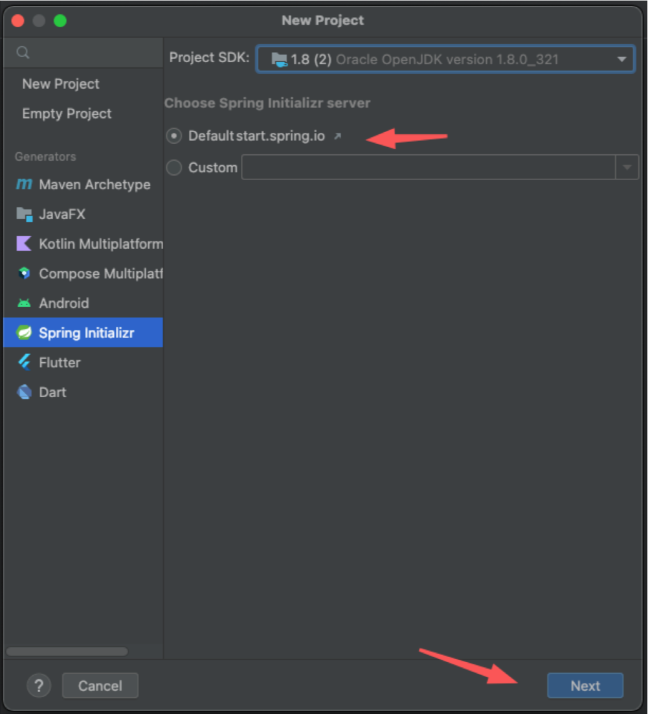Cancel the New Project dialog
This screenshot has width=648, height=714.
[x=100, y=685]
